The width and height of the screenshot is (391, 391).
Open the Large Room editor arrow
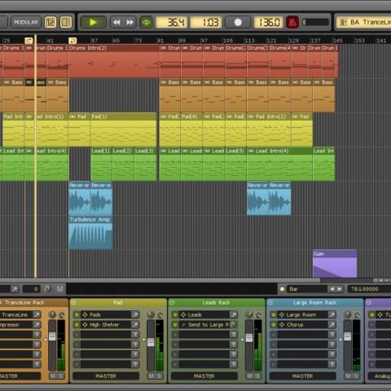click(x=332, y=314)
